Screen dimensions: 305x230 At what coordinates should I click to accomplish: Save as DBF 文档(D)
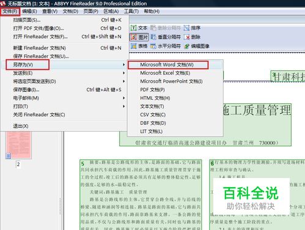[x=175, y=123]
